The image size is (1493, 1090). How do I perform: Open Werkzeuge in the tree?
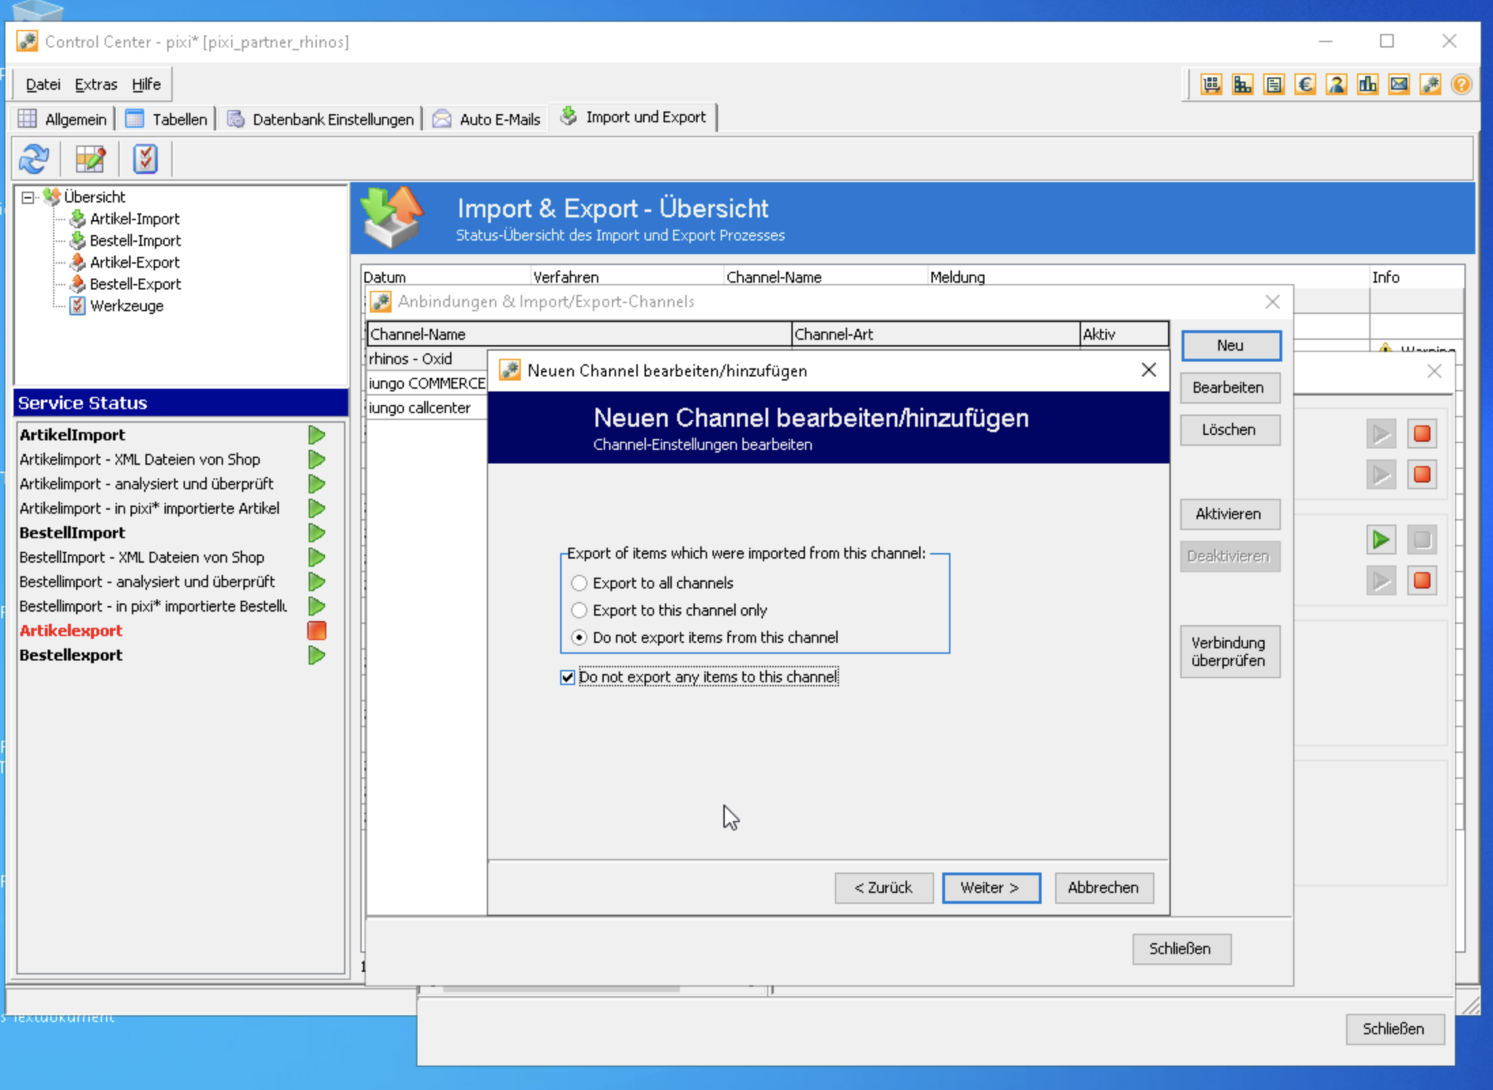(126, 306)
